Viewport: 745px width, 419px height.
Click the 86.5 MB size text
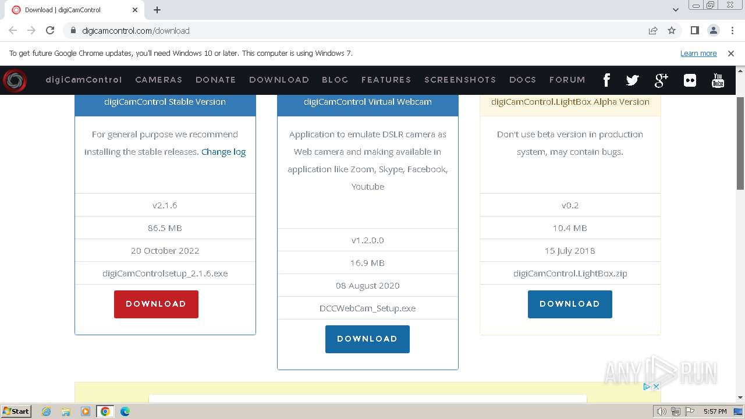coord(165,228)
